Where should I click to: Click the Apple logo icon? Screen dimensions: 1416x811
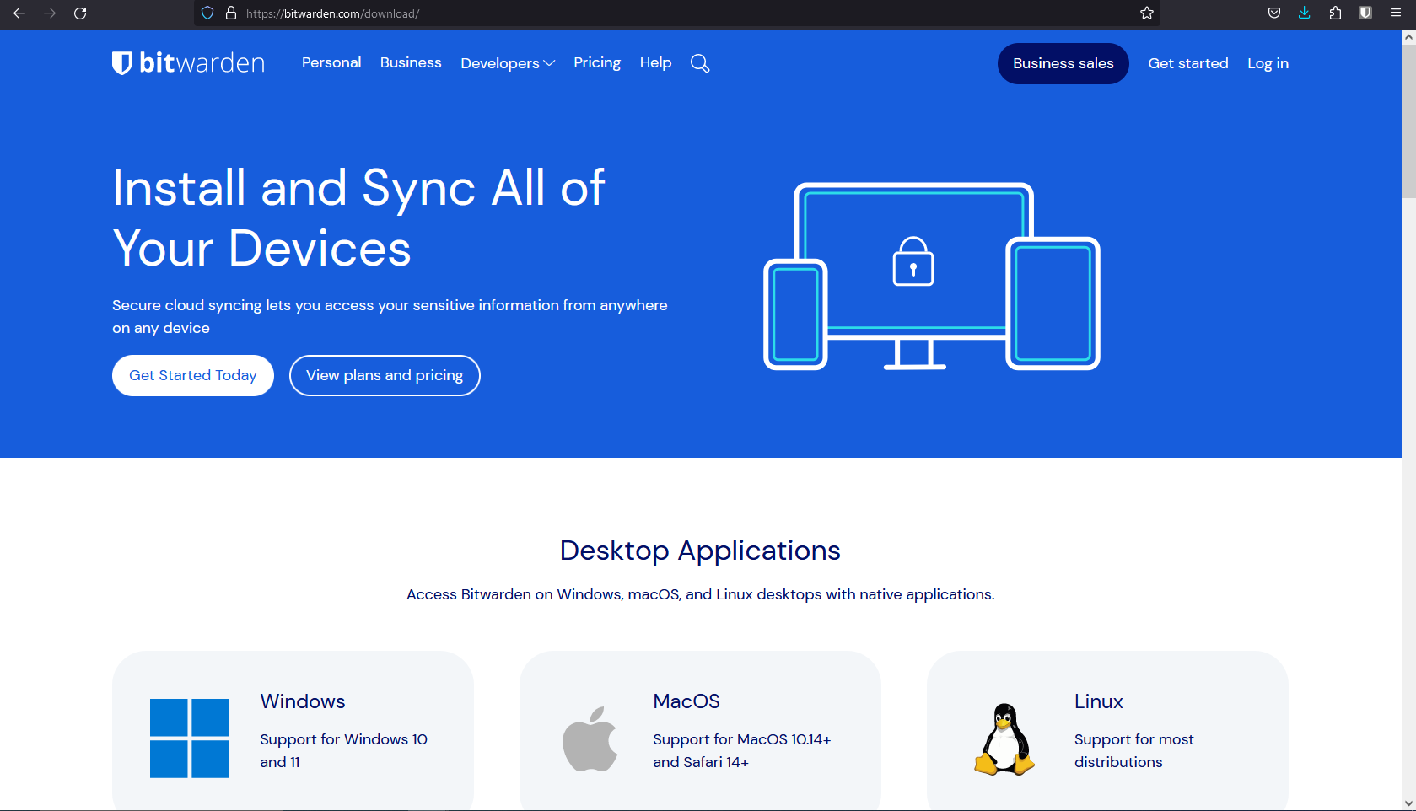590,738
